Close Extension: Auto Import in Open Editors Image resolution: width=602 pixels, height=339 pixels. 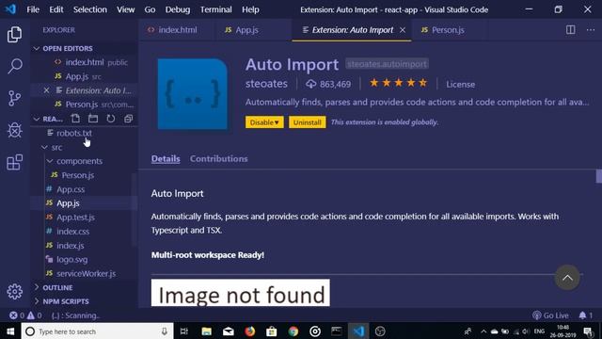(x=46, y=90)
